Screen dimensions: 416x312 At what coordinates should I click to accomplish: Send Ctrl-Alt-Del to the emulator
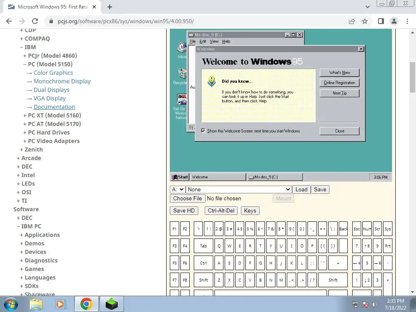point(221,211)
